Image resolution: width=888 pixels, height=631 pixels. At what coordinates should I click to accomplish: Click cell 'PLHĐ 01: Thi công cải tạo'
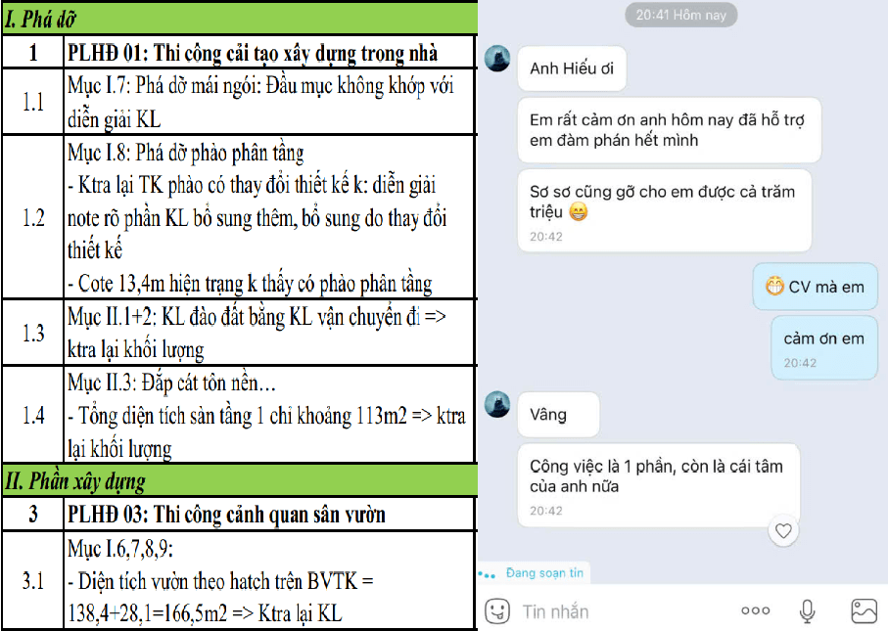tap(269, 53)
